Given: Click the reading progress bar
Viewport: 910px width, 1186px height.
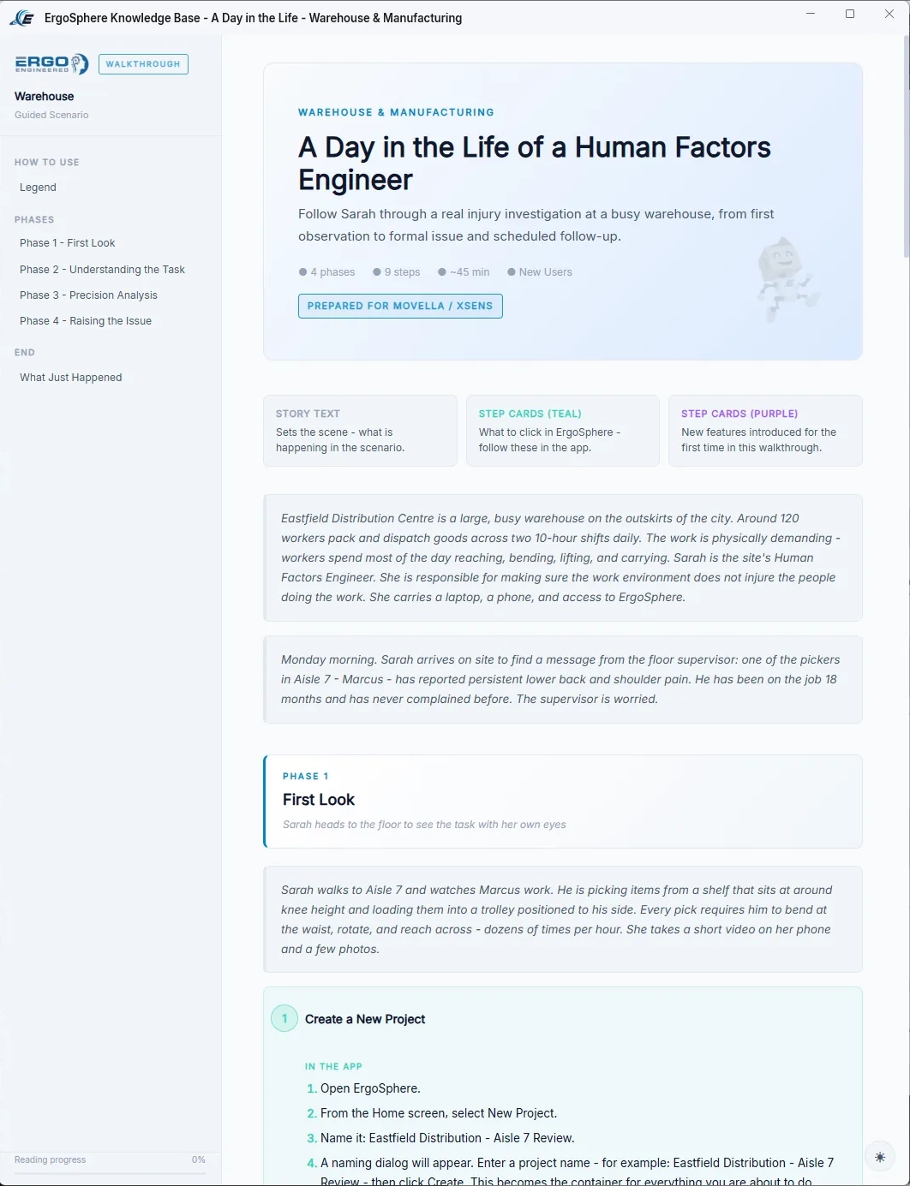Looking at the screenshot, I should click(110, 1173).
